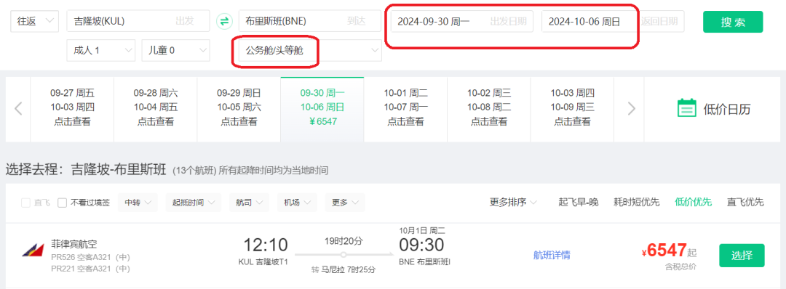Screen dimensions: 786x289
Task: Click the 2024-09-30 departure date field
Action: [461, 21]
